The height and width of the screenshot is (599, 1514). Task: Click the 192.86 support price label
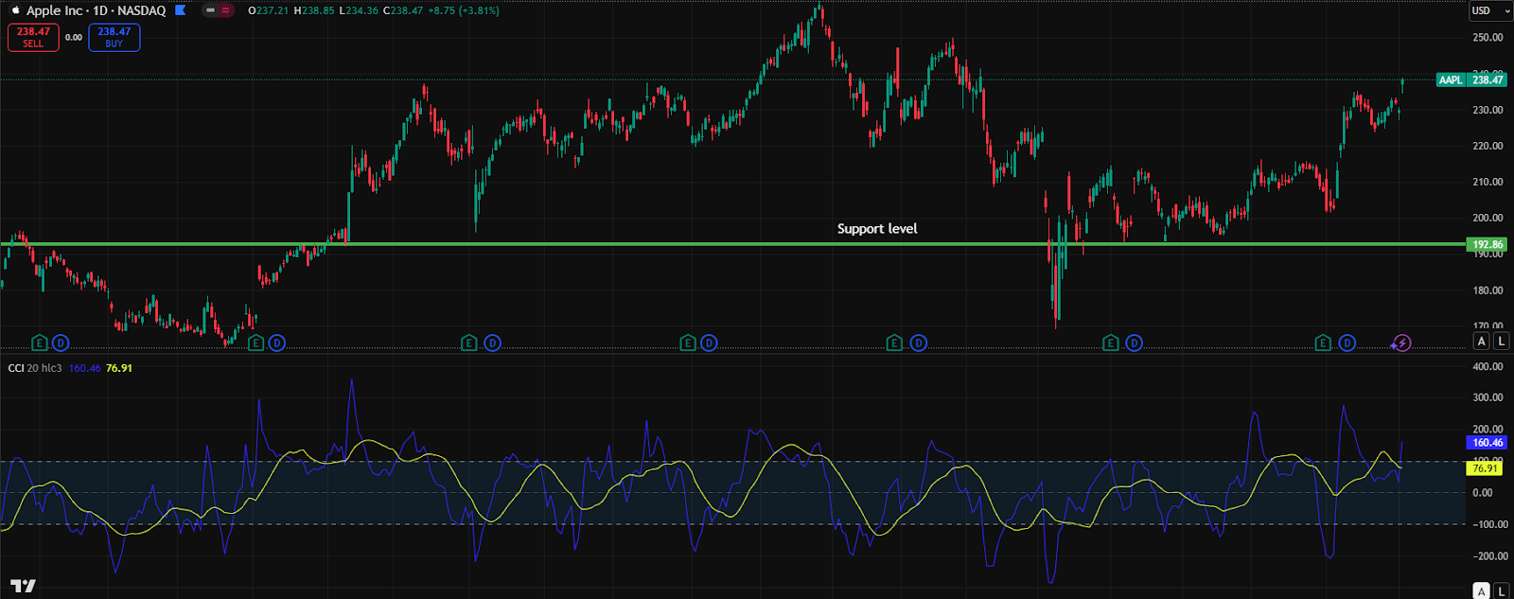tap(1488, 244)
